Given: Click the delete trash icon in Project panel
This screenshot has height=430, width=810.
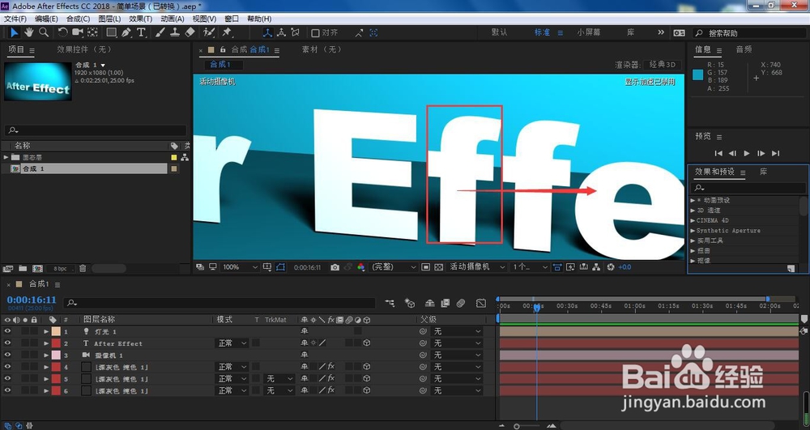Looking at the screenshot, I should (x=83, y=268).
